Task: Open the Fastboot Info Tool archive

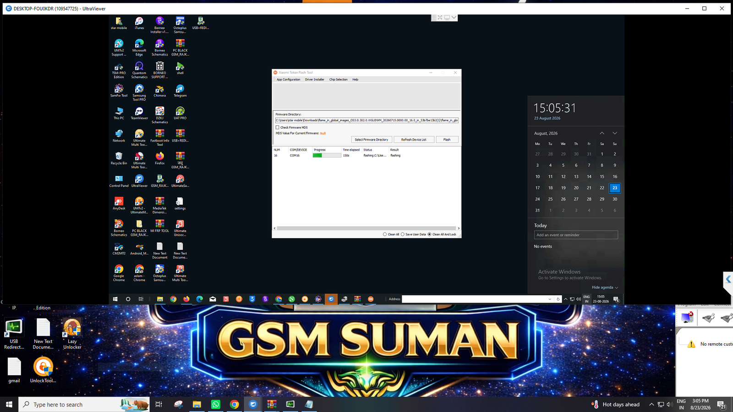Action: [x=159, y=137]
